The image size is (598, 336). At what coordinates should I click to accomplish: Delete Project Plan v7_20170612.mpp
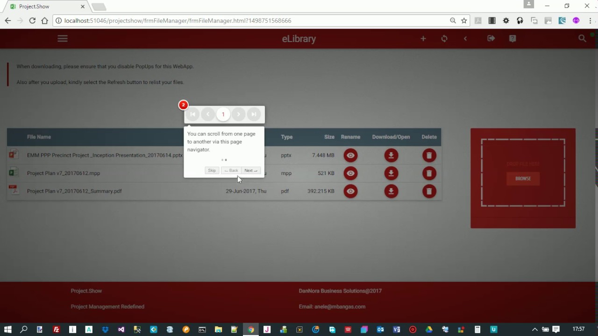(x=429, y=173)
